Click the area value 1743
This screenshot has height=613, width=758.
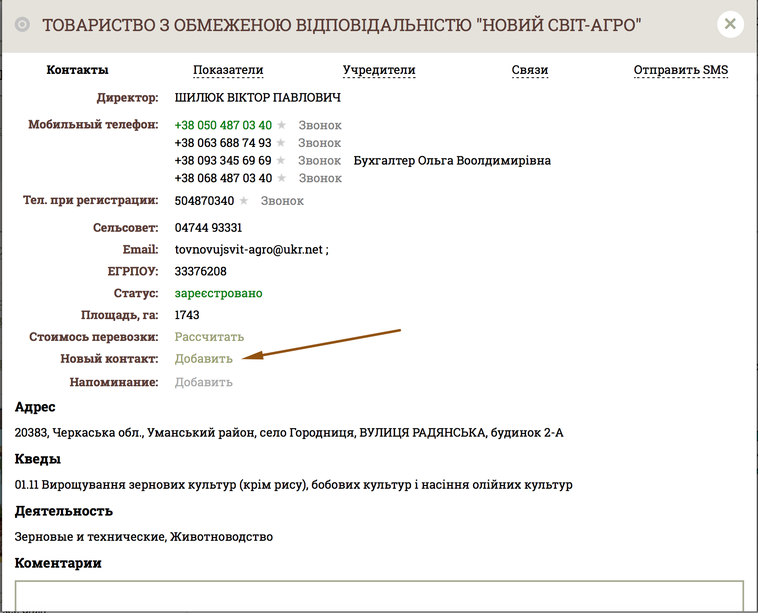tap(187, 315)
